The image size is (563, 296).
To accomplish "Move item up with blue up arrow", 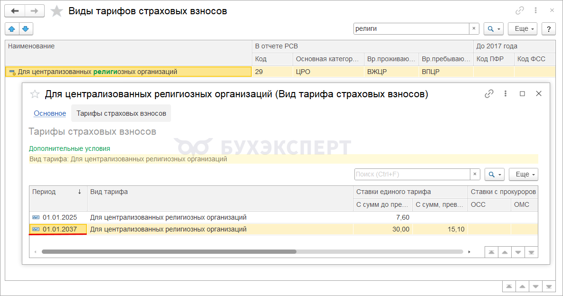I will [x=12, y=28].
